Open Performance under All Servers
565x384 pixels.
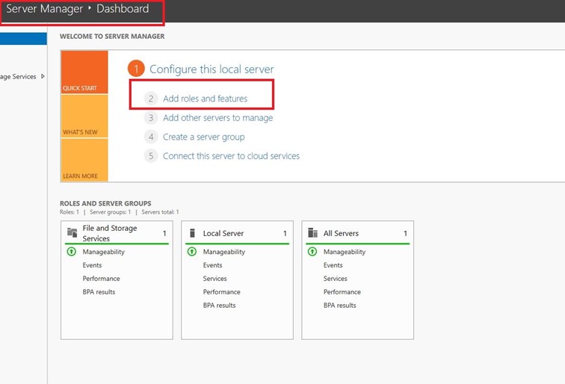point(342,292)
